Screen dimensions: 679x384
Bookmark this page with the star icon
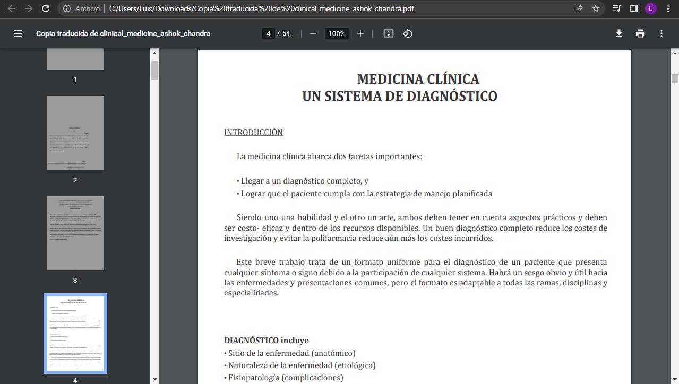tap(596, 8)
